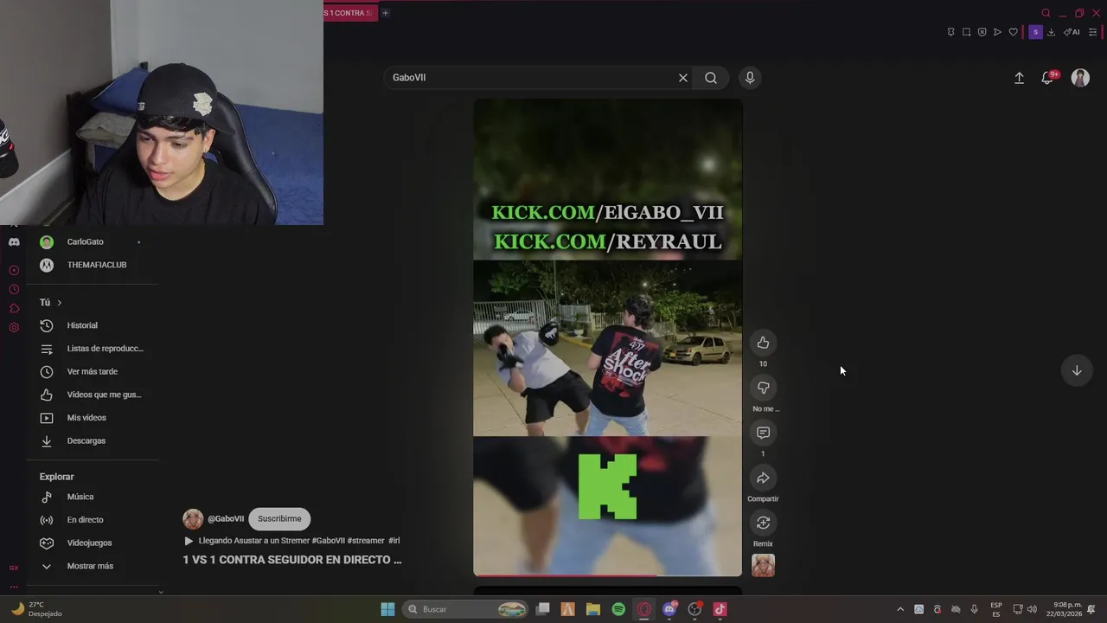1107x623 pixels.
Task: Open the AI assistant toolbar button
Action: pyautogui.click(x=1072, y=32)
